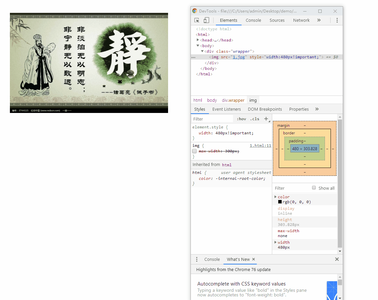The width and height of the screenshot is (378, 300).
Task: Show more Styles sidebar tabs chevron
Action: [317, 109]
